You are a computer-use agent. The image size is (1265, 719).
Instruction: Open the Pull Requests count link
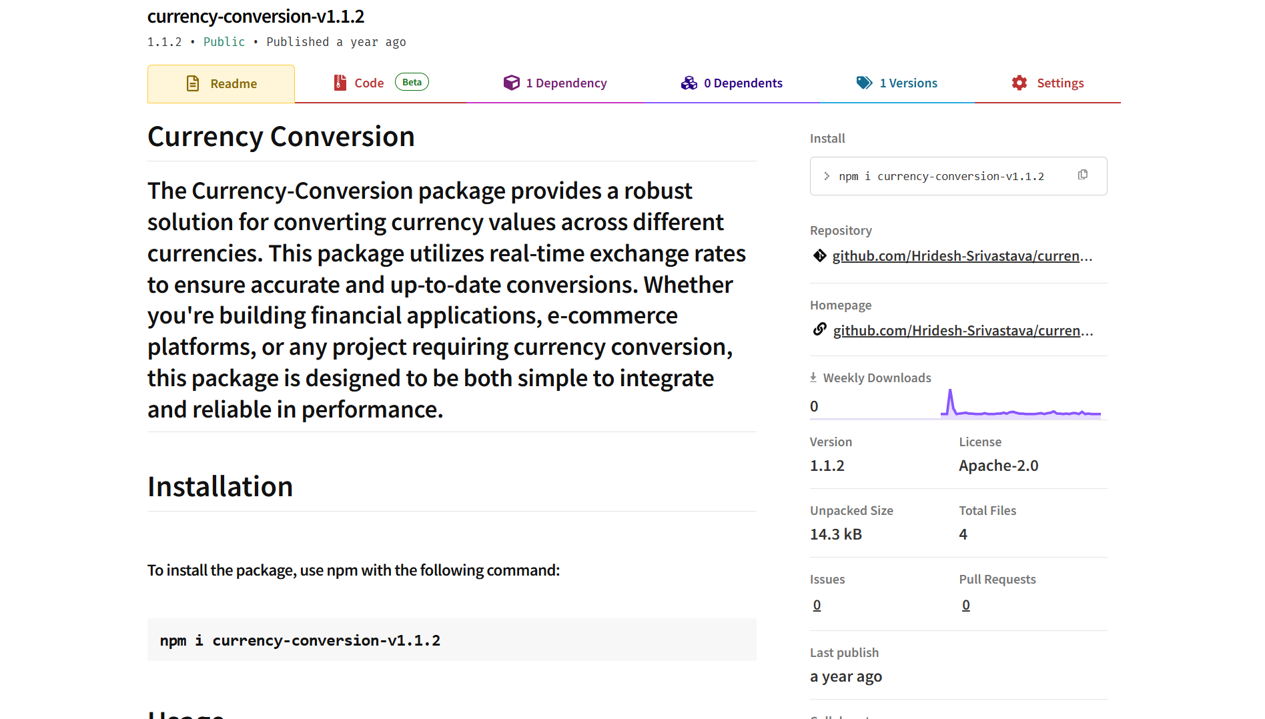click(x=965, y=604)
